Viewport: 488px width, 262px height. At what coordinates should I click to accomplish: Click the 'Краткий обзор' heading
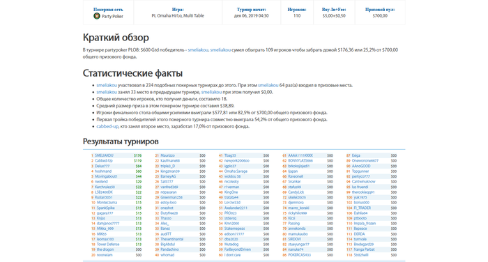(116, 38)
